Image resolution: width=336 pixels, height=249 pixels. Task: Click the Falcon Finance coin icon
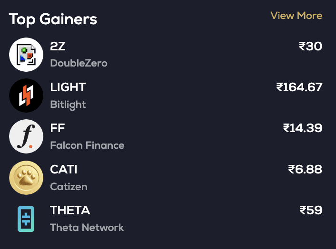point(26,136)
